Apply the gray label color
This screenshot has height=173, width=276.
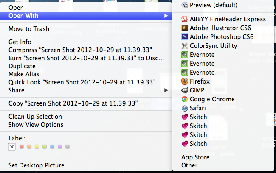click(x=68, y=146)
